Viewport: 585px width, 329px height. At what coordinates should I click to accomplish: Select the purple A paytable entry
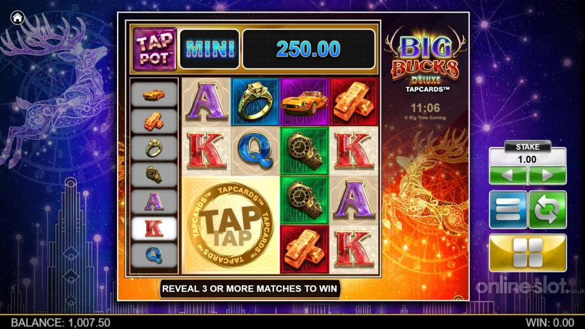[x=154, y=202]
